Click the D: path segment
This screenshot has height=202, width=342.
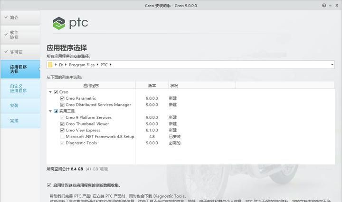point(61,65)
